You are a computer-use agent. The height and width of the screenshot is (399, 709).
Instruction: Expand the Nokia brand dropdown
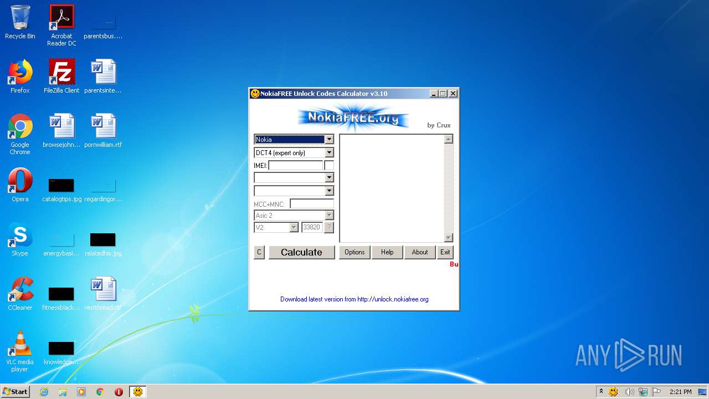pos(329,139)
